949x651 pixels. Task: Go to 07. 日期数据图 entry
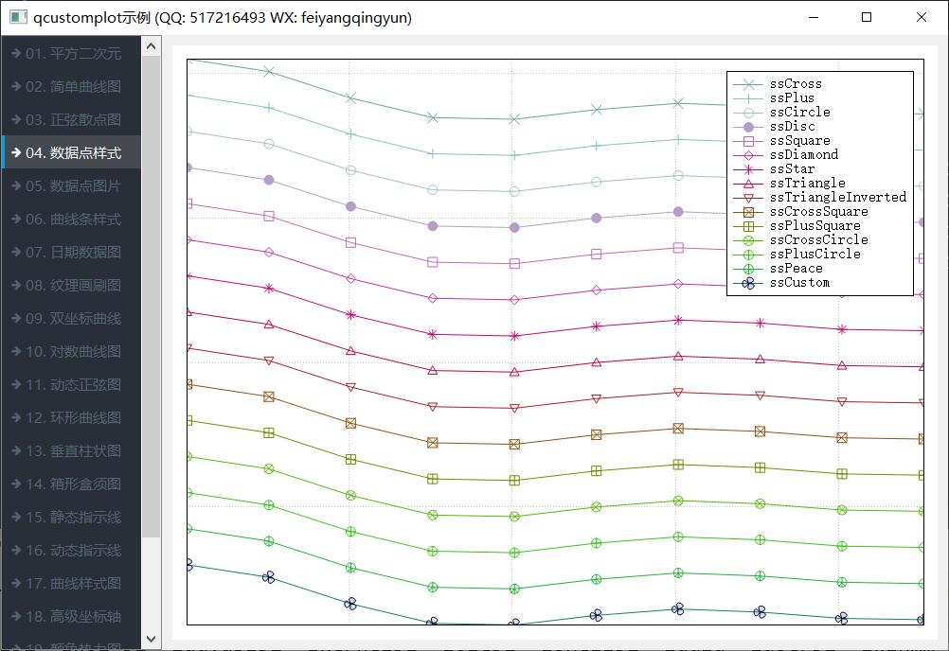(71, 252)
